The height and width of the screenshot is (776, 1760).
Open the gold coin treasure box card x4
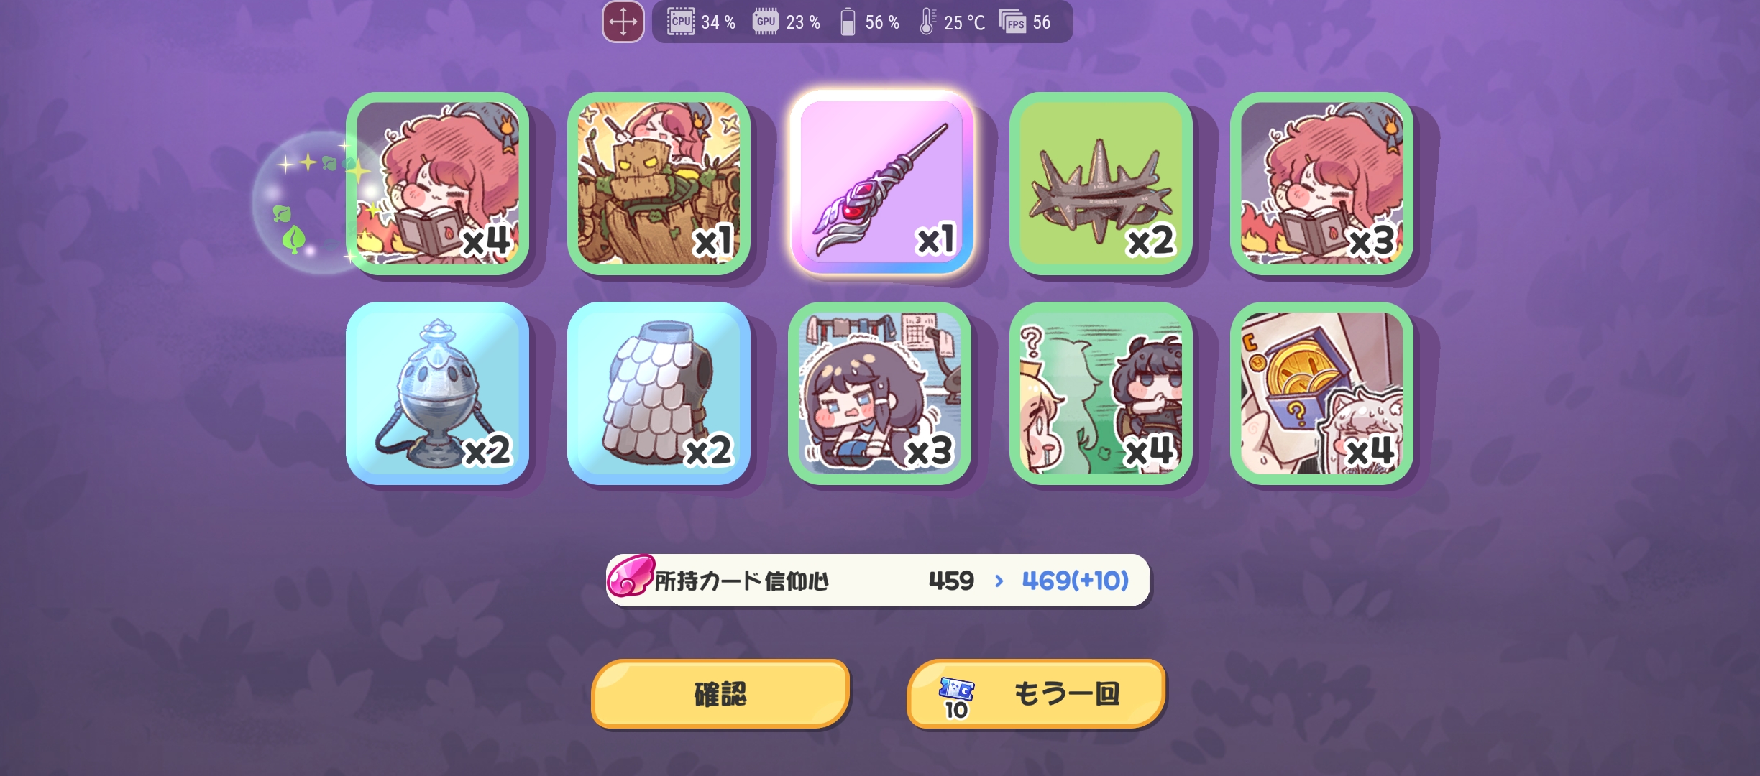(1321, 393)
